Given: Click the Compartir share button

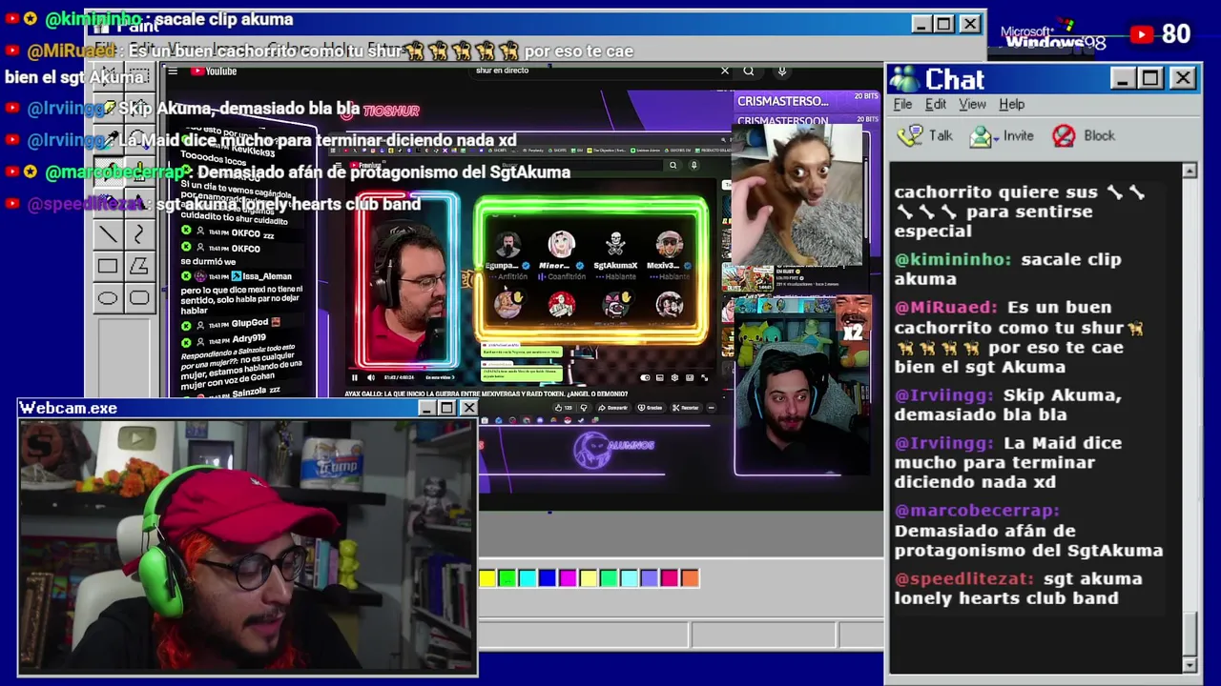Looking at the screenshot, I should (x=613, y=408).
